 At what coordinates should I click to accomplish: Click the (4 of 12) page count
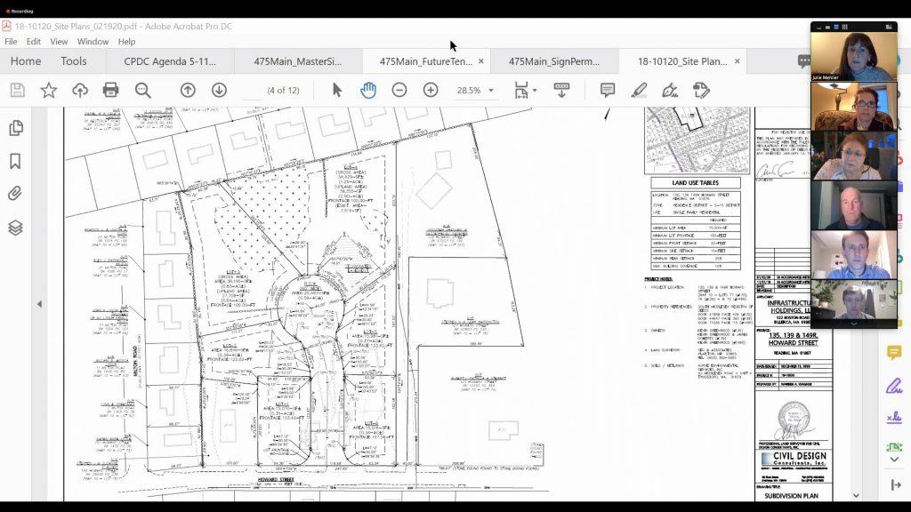click(x=284, y=91)
